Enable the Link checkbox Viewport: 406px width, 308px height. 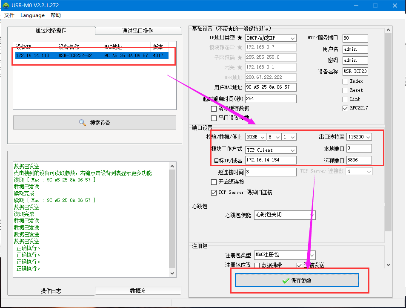pos(345,99)
